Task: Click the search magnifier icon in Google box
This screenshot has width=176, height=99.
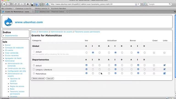Action: (x=170, y=4)
